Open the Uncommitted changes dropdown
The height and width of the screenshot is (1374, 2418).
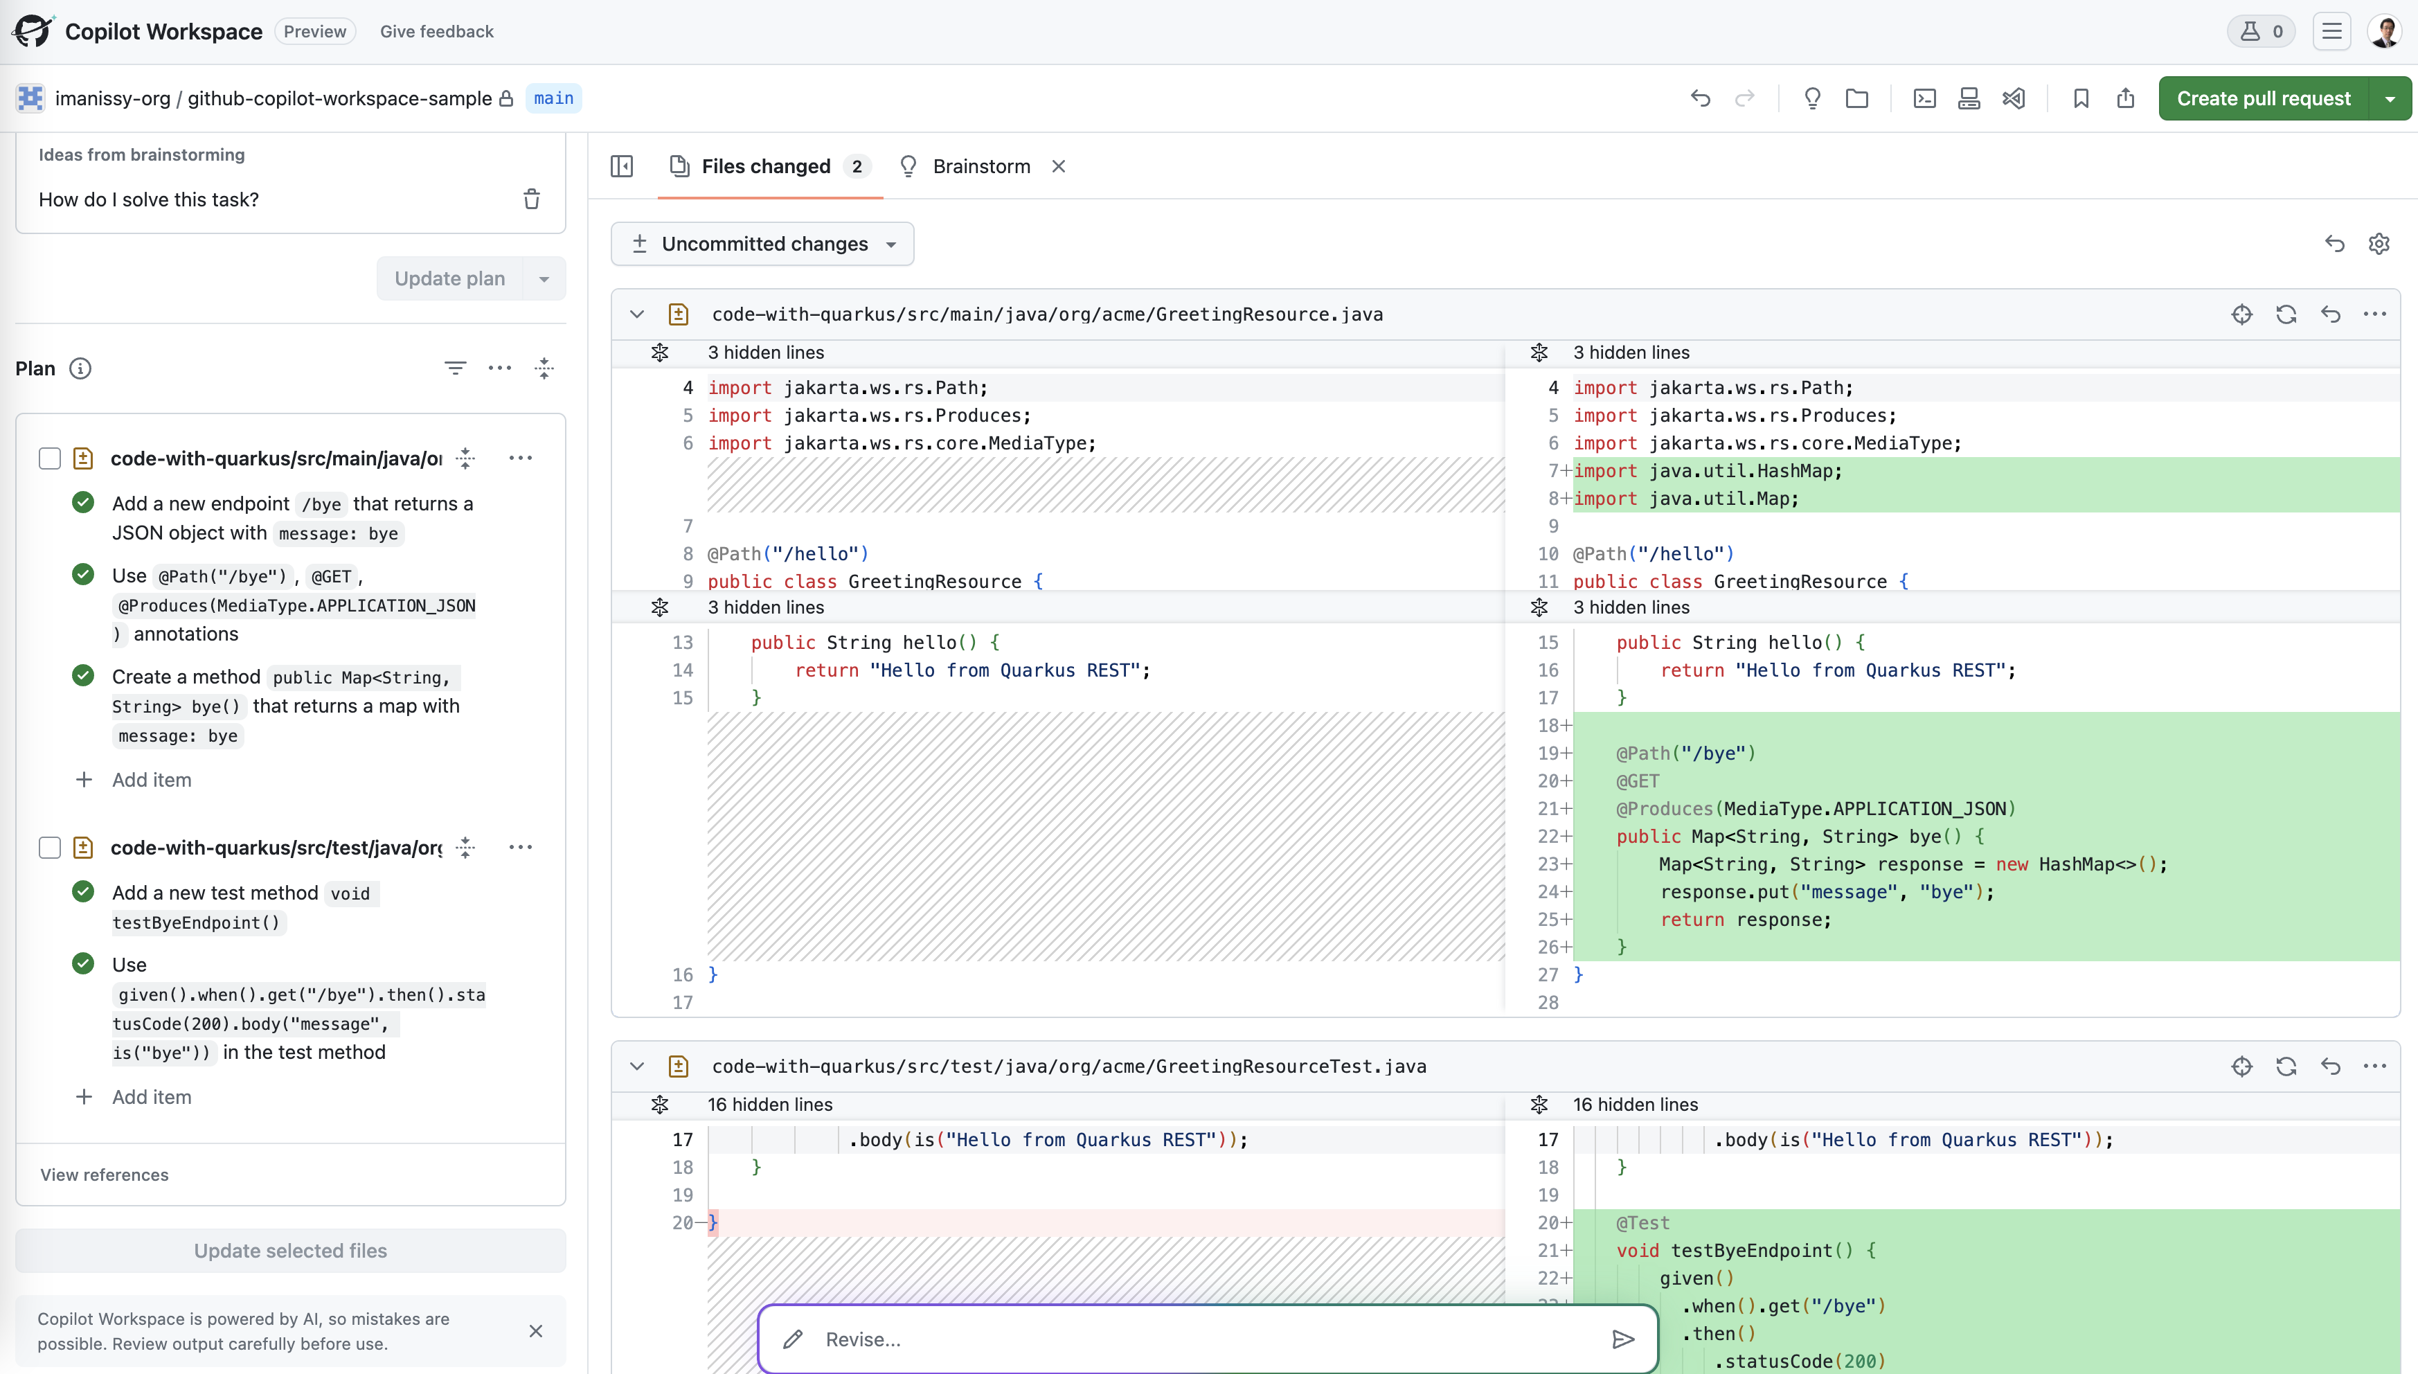pos(762,244)
